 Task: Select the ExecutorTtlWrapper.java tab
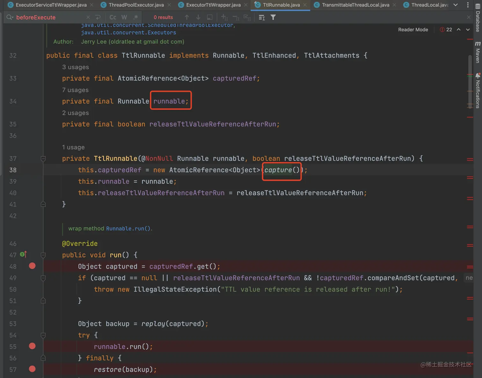coord(213,5)
